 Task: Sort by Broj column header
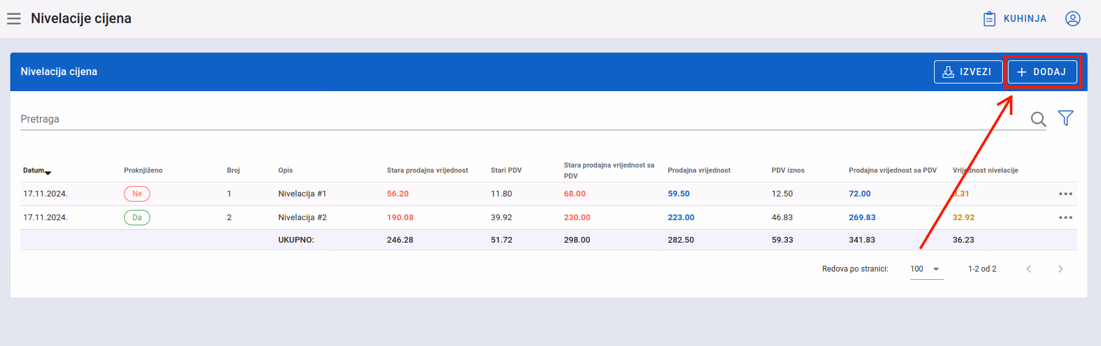(233, 171)
